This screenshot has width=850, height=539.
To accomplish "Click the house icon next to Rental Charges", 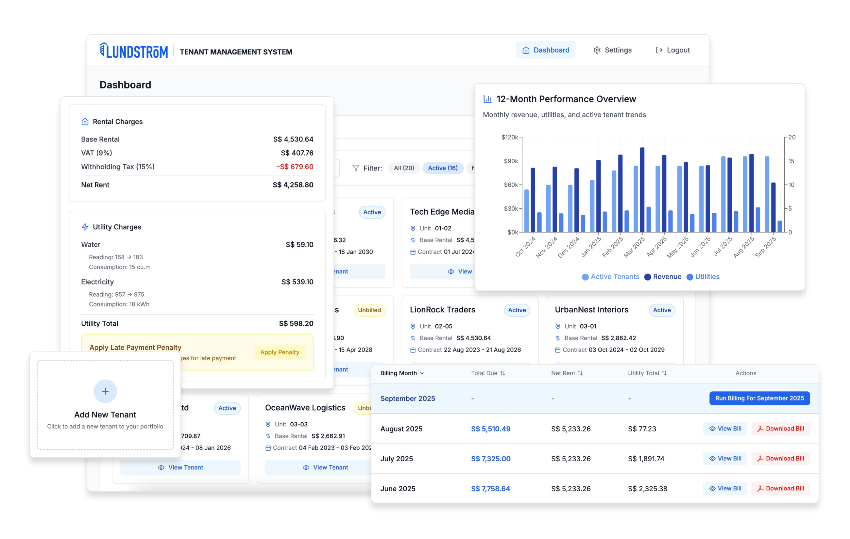I will click(85, 122).
